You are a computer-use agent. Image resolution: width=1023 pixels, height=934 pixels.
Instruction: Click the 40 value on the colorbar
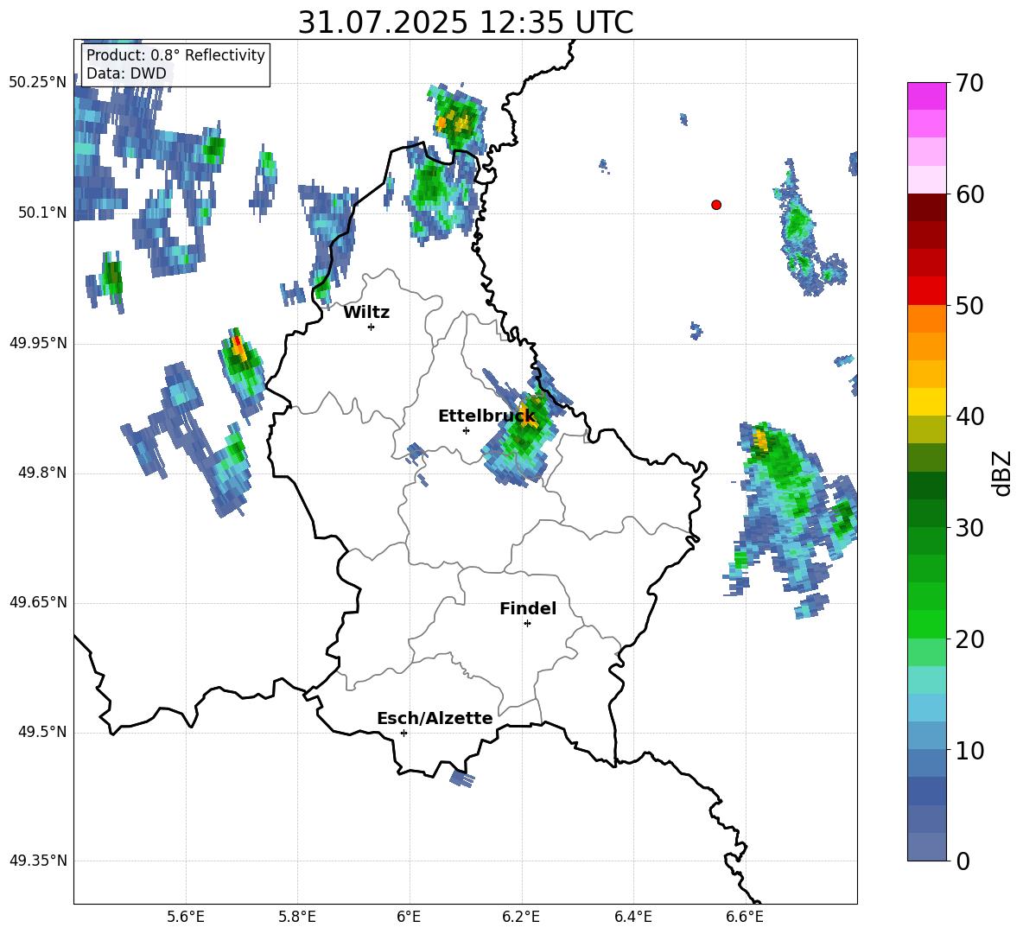pos(969,416)
